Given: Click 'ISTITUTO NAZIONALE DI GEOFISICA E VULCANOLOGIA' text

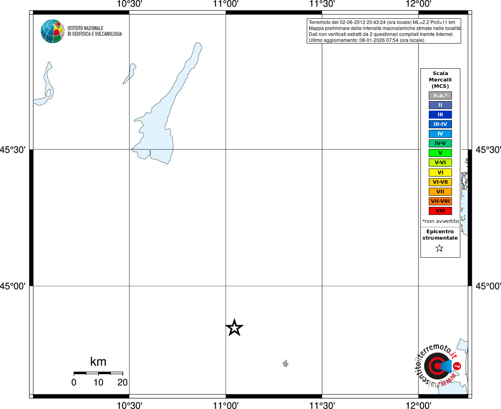Looking at the screenshot, I should click(x=95, y=31).
